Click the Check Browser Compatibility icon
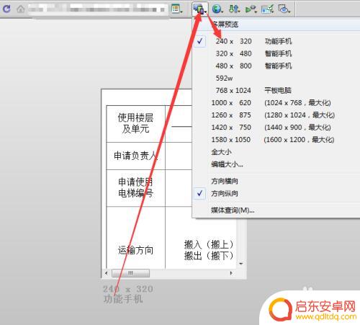This screenshot has height=325, width=360. click(x=267, y=9)
